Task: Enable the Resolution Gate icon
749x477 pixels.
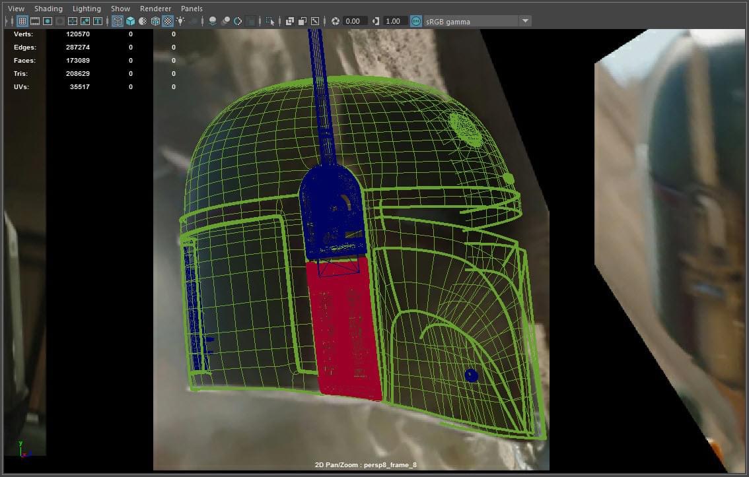Action: pos(48,21)
